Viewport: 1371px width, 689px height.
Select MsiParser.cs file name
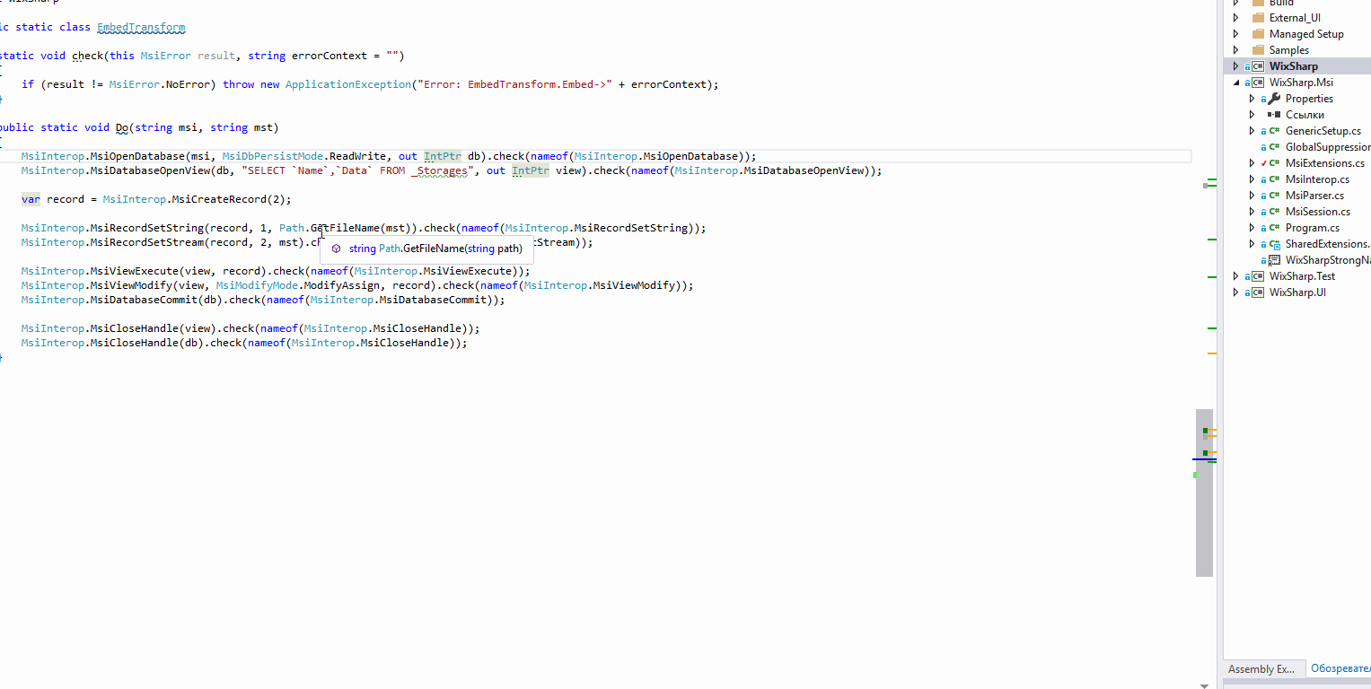[1314, 196]
